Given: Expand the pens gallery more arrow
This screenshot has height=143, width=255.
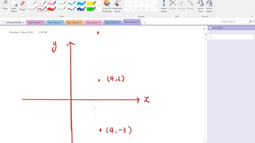Looking at the screenshot, I should click(x=99, y=6).
